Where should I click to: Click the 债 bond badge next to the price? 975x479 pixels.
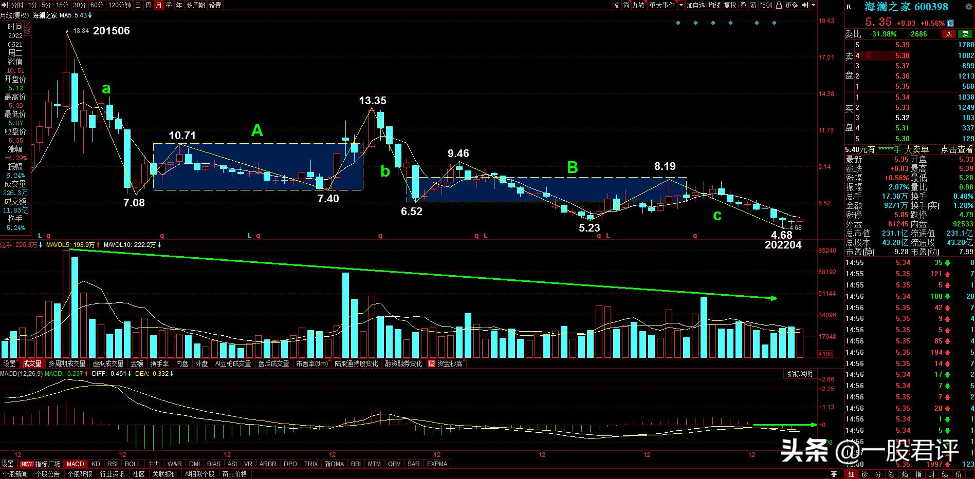point(950,23)
